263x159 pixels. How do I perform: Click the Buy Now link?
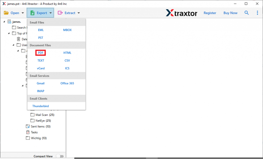[x=230, y=13]
